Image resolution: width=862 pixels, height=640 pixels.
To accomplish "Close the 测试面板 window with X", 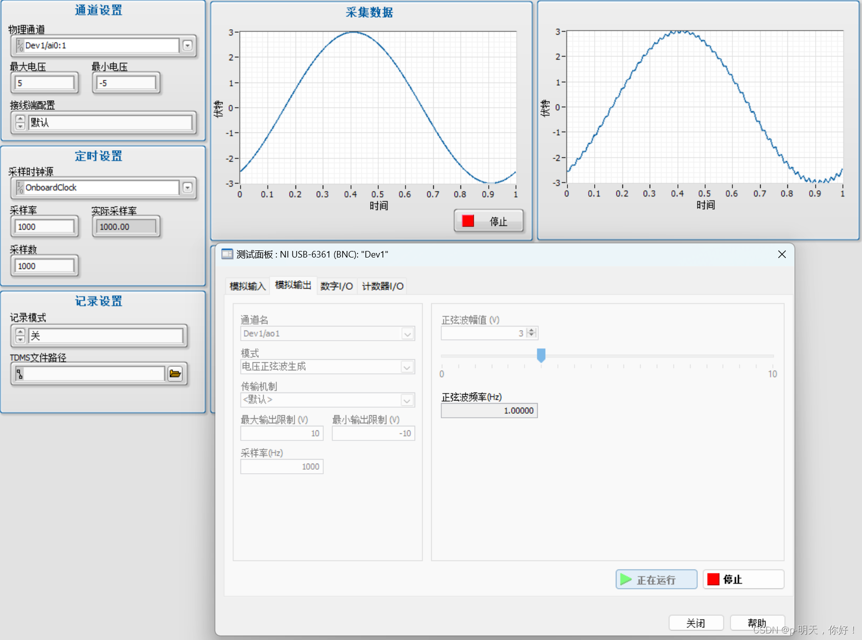I will tap(782, 254).
